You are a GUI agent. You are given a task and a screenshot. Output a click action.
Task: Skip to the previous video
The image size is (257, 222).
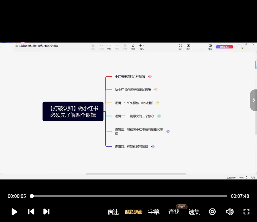point(31,212)
